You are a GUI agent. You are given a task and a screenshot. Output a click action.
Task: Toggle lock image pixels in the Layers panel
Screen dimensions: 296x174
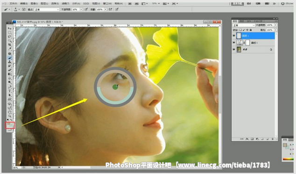click(x=244, y=30)
